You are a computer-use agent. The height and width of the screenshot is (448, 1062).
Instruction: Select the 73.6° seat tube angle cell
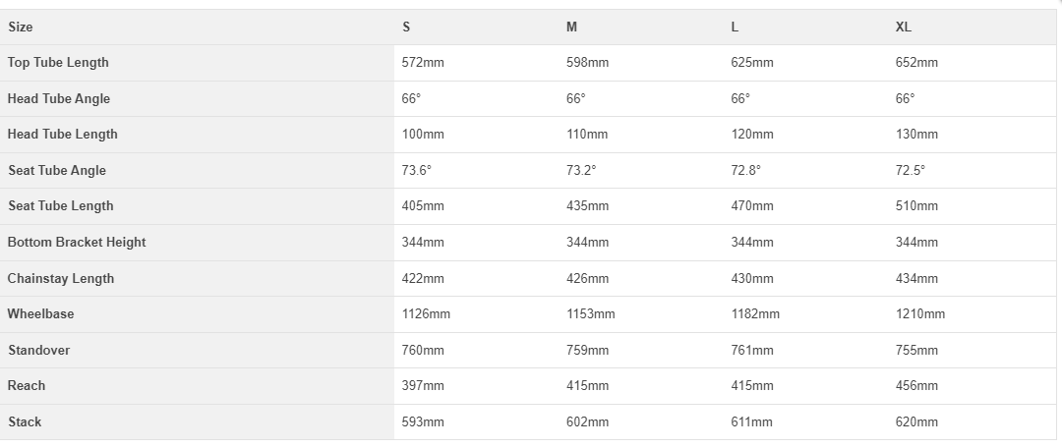click(416, 171)
